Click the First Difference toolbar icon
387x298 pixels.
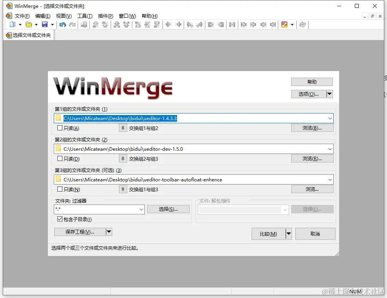(138, 24)
